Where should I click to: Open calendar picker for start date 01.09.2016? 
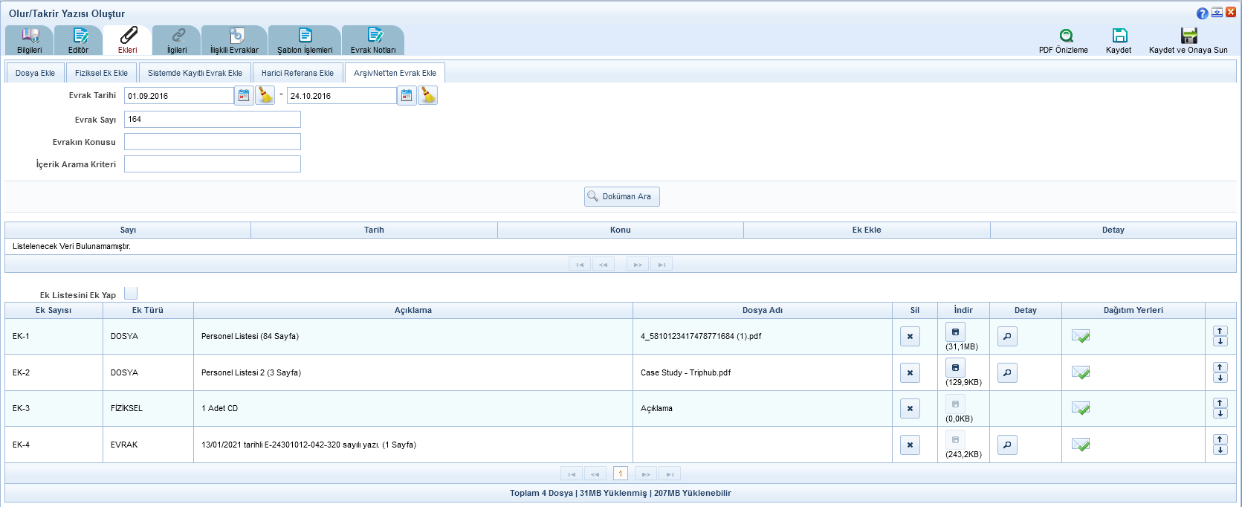tap(244, 96)
